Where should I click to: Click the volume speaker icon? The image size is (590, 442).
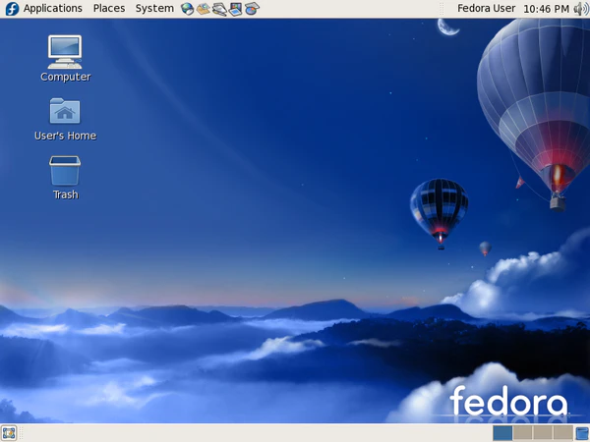pos(580,9)
